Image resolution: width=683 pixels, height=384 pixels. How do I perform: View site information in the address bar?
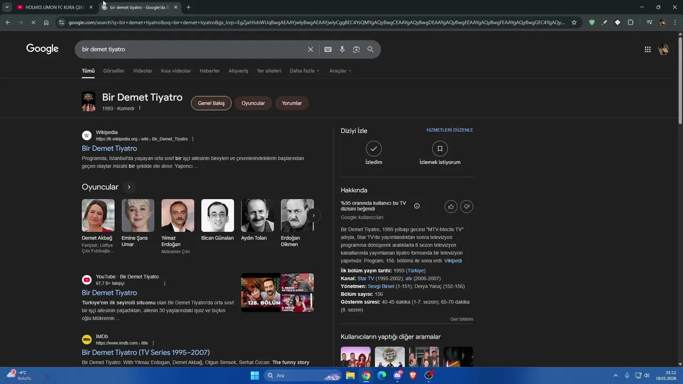[61, 22]
